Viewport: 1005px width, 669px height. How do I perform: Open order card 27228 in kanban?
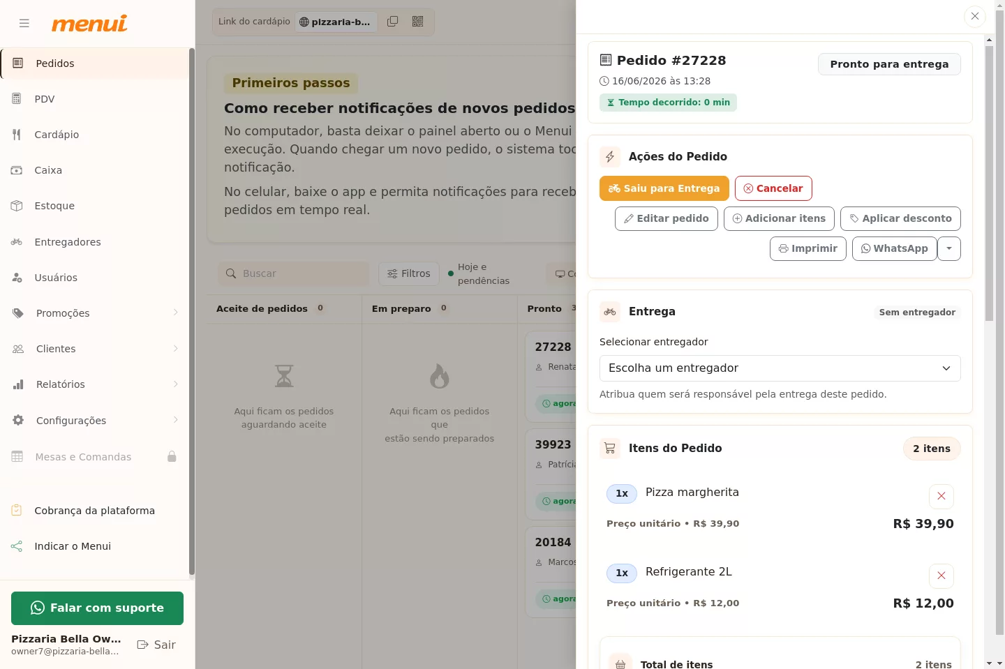coord(551,377)
